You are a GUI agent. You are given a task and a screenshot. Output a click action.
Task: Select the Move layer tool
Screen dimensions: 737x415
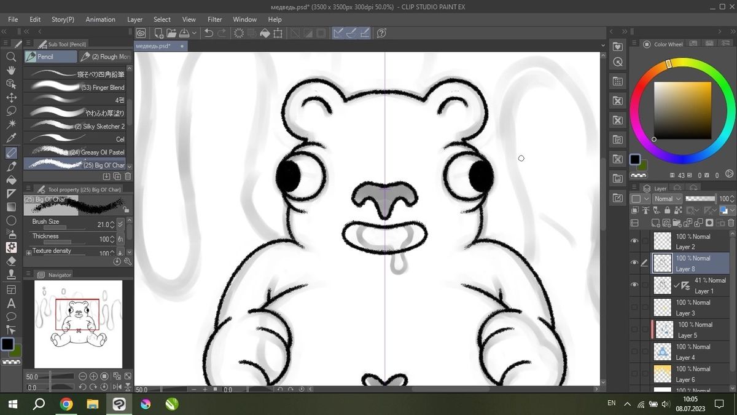pos(11,97)
